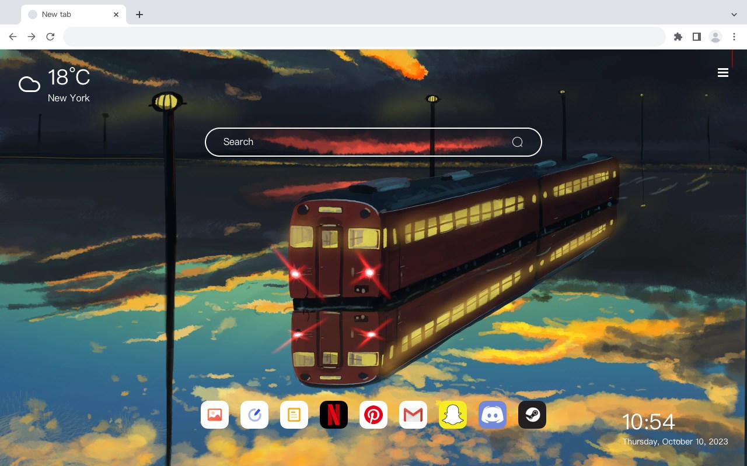Focus the browser address bar
747x466 pixels.
click(x=364, y=37)
